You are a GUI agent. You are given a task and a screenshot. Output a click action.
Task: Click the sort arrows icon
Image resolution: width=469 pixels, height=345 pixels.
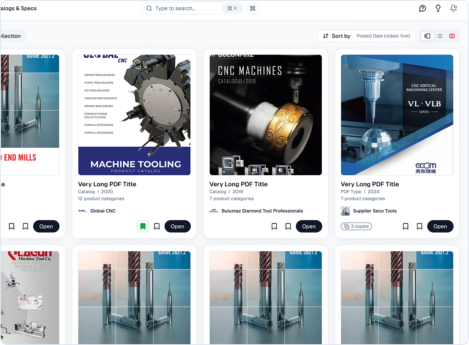pos(326,36)
